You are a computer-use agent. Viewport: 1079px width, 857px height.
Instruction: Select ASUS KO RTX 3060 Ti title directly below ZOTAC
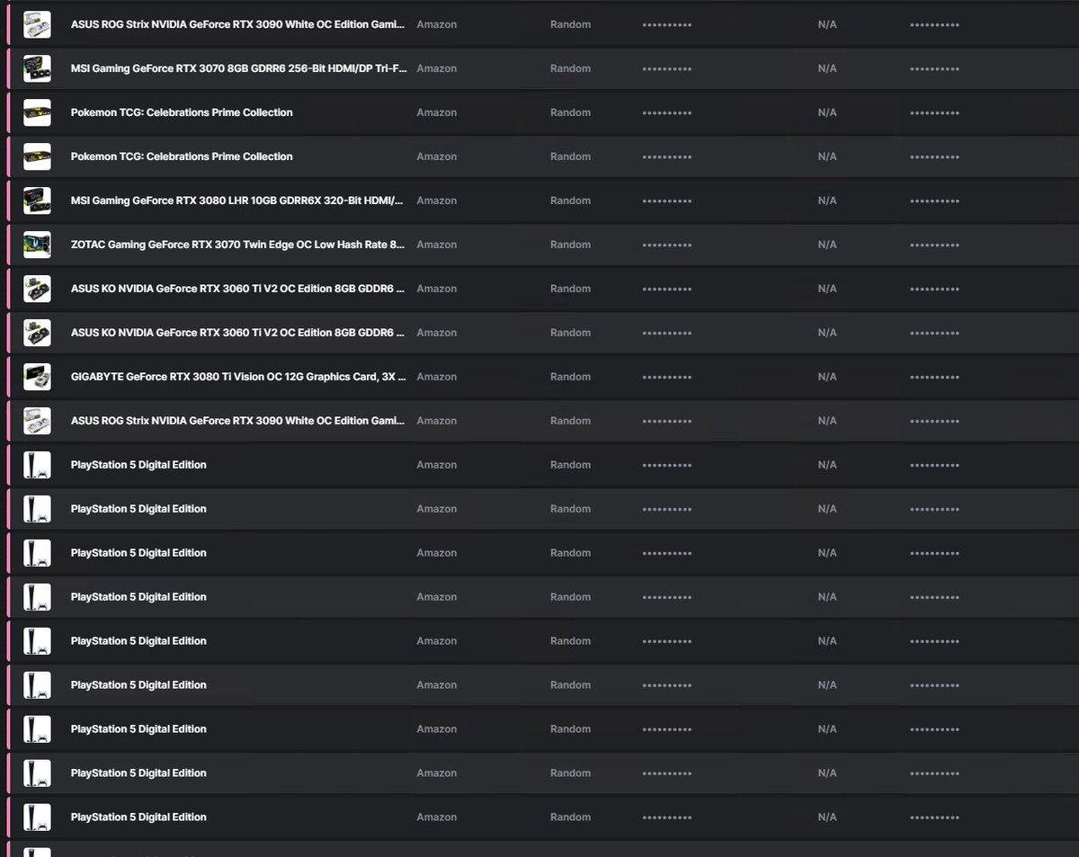pos(237,289)
